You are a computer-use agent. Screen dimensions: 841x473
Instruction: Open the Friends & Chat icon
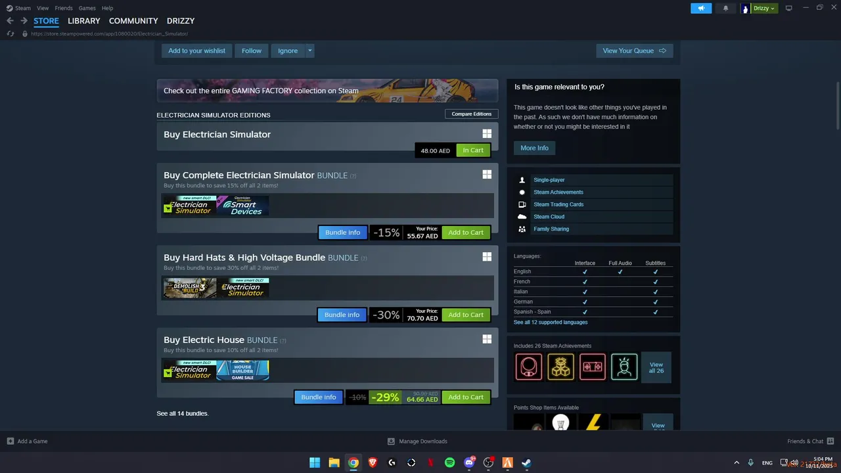(x=830, y=441)
